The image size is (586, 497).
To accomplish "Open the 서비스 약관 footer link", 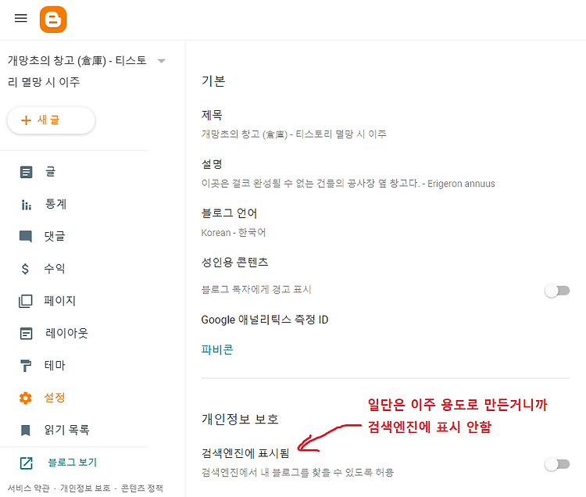I will point(28,488).
